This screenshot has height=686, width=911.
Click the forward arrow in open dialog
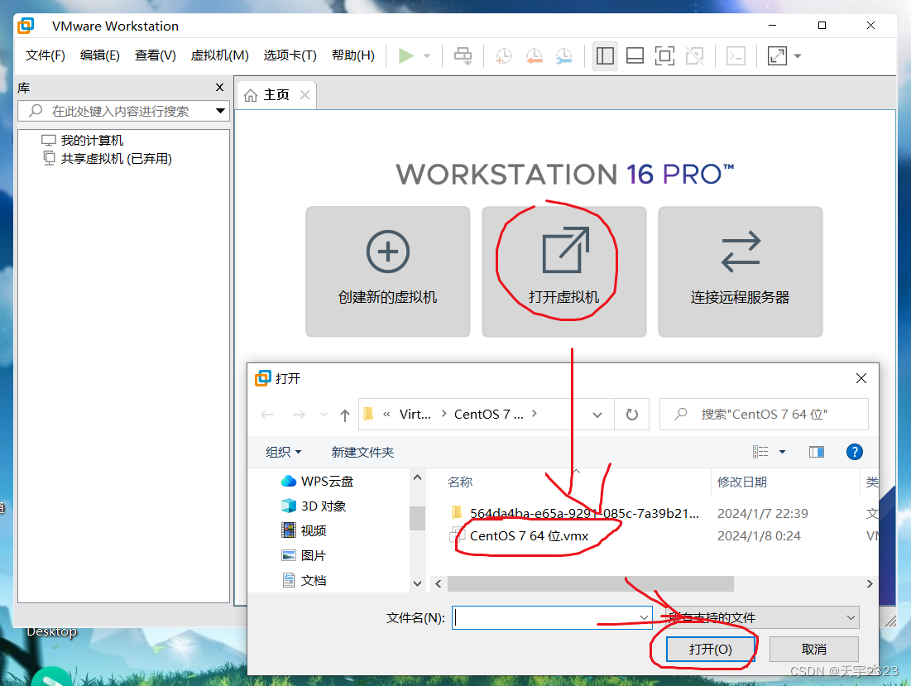click(299, 414)
